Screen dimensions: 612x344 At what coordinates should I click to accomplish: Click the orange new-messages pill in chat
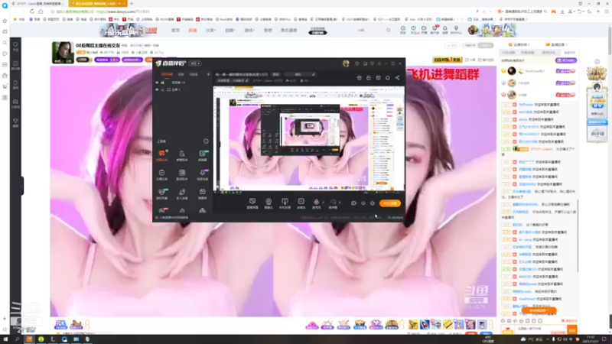coord(539,310)
